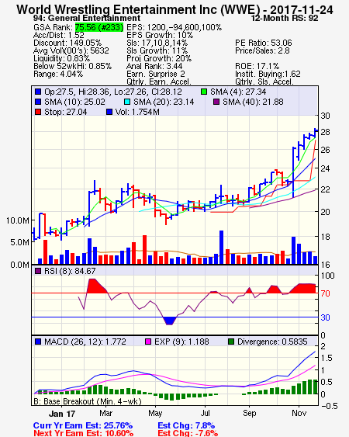Click the 'Divergence: 0.5835' label

tap(272, 342)
